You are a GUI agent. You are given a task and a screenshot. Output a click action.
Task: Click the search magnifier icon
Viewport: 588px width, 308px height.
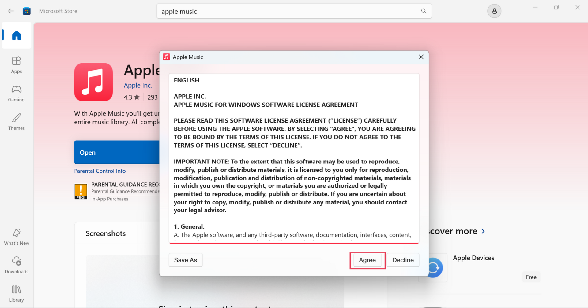click(424, 11)
